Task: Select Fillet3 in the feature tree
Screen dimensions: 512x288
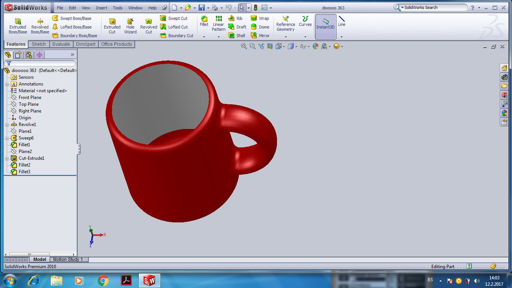Action: click(x=24, y=172)
